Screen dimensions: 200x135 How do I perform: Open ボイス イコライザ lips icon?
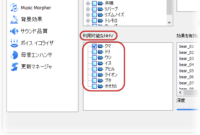pos(14,43)
